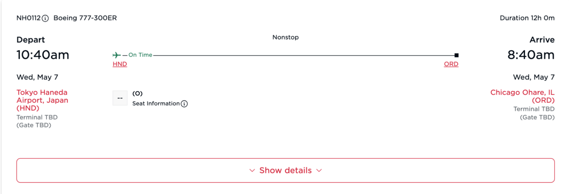Click the Seat Information info icon
The width and height of the screenshot is (569, 194).
184,104
